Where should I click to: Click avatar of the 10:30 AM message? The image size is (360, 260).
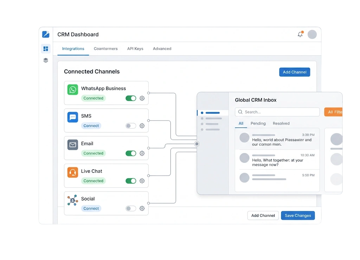(x=244, y=158)
